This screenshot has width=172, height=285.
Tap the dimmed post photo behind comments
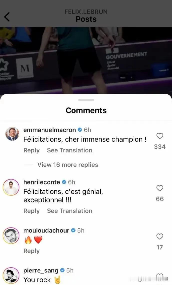(x=86, y=60)
